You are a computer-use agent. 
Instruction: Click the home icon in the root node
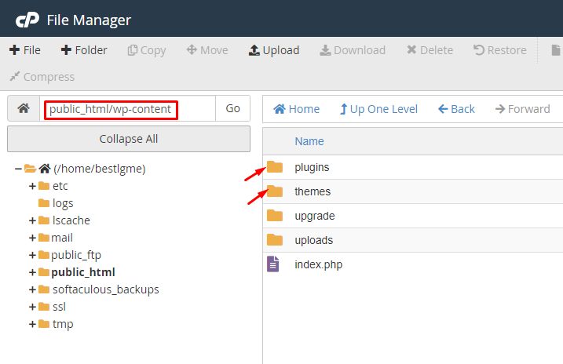pos(45,168)
